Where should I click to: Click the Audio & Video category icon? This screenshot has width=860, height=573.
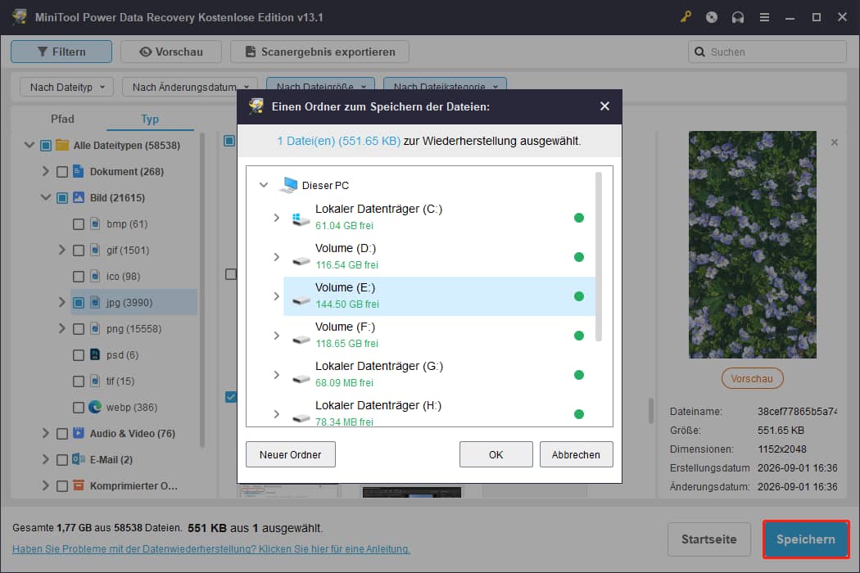pyautogui.click(x=79, y=433)
